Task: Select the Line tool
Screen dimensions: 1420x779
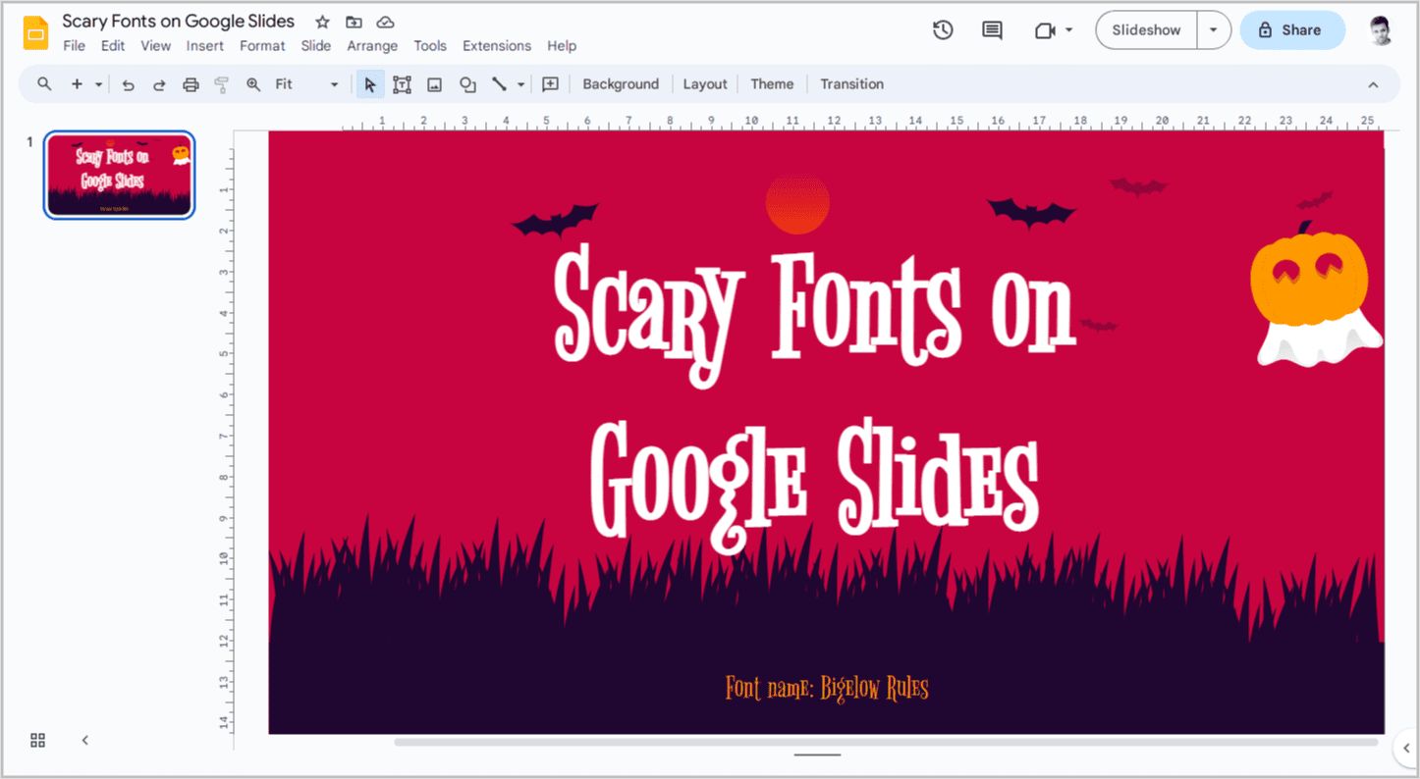Action: pos(499,84)
